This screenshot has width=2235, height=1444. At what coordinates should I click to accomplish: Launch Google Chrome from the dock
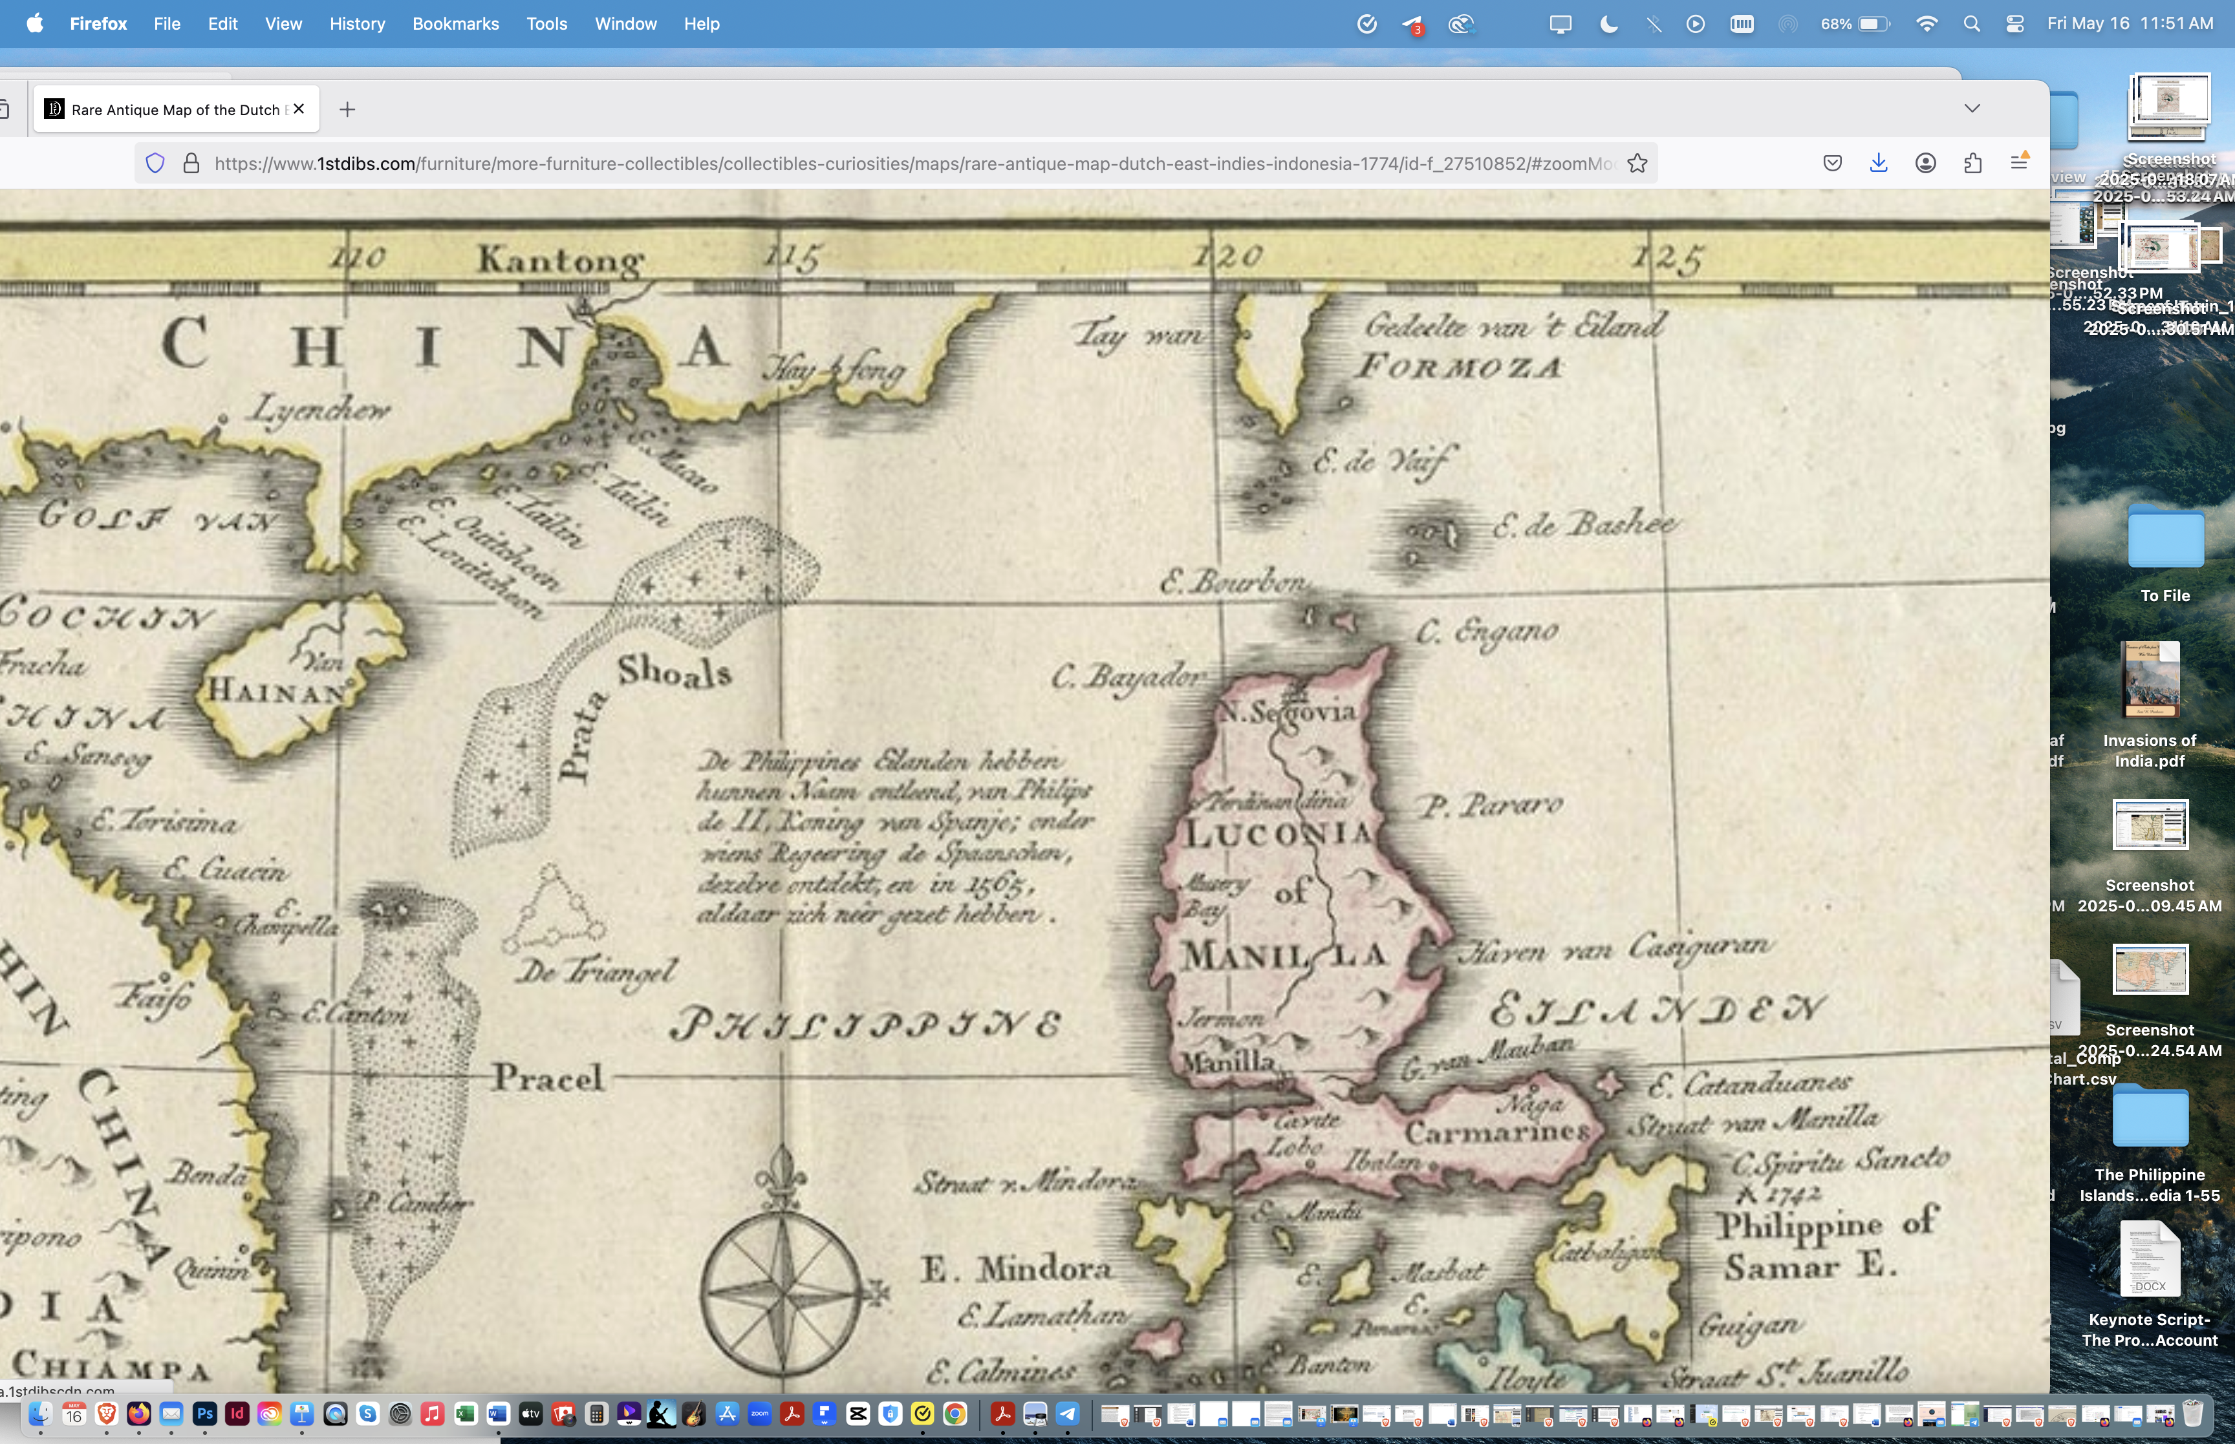tap(955, 1414)
